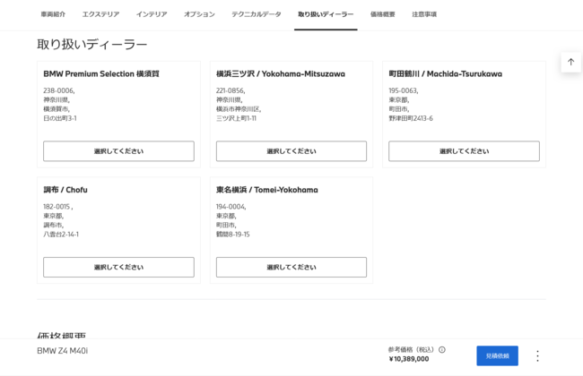The image size is (583, 376).
Task: Pick the Chofu dealer button
Action: 118,267
